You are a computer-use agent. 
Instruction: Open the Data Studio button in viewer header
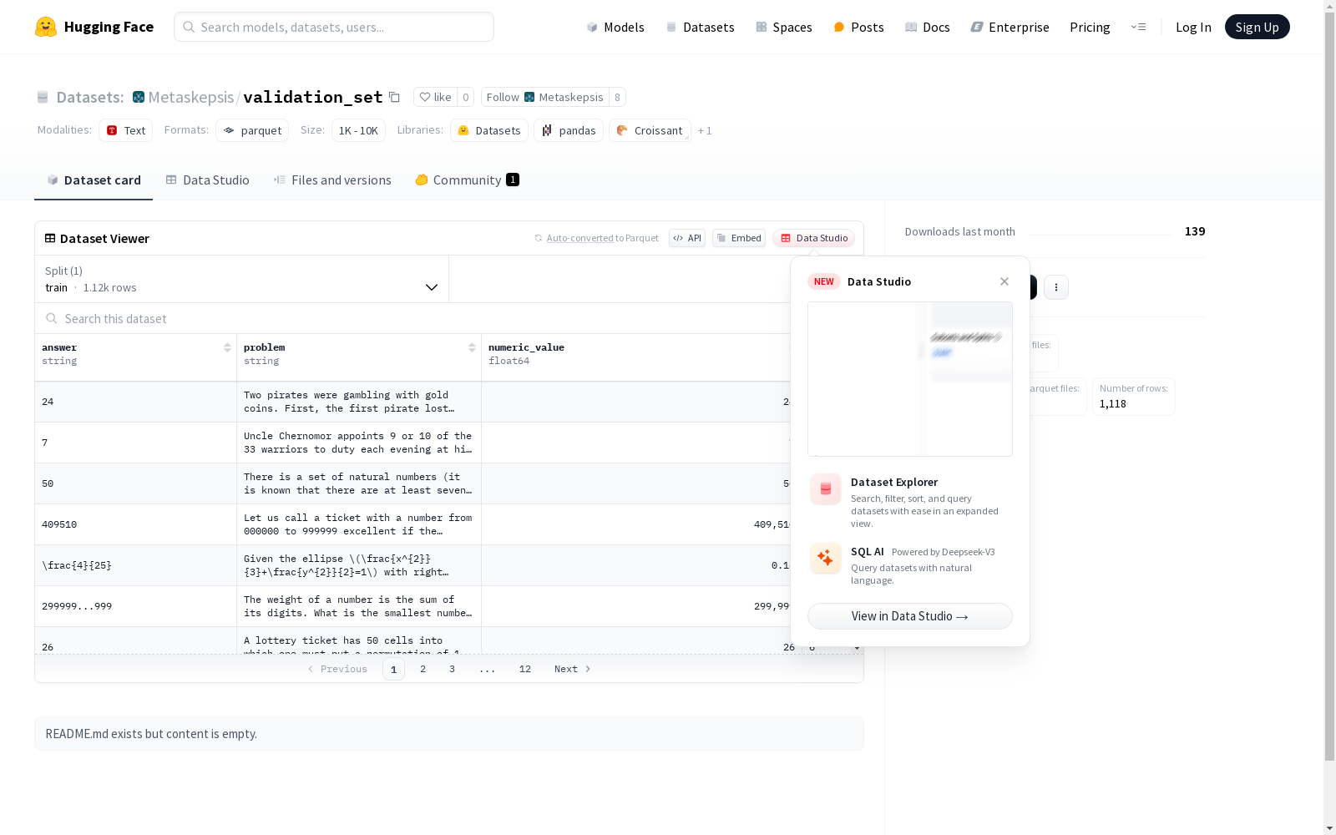pyautogui.click(x=813, y=238)
